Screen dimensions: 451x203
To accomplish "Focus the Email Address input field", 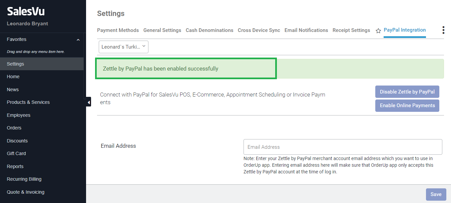I will pos(343,147).
